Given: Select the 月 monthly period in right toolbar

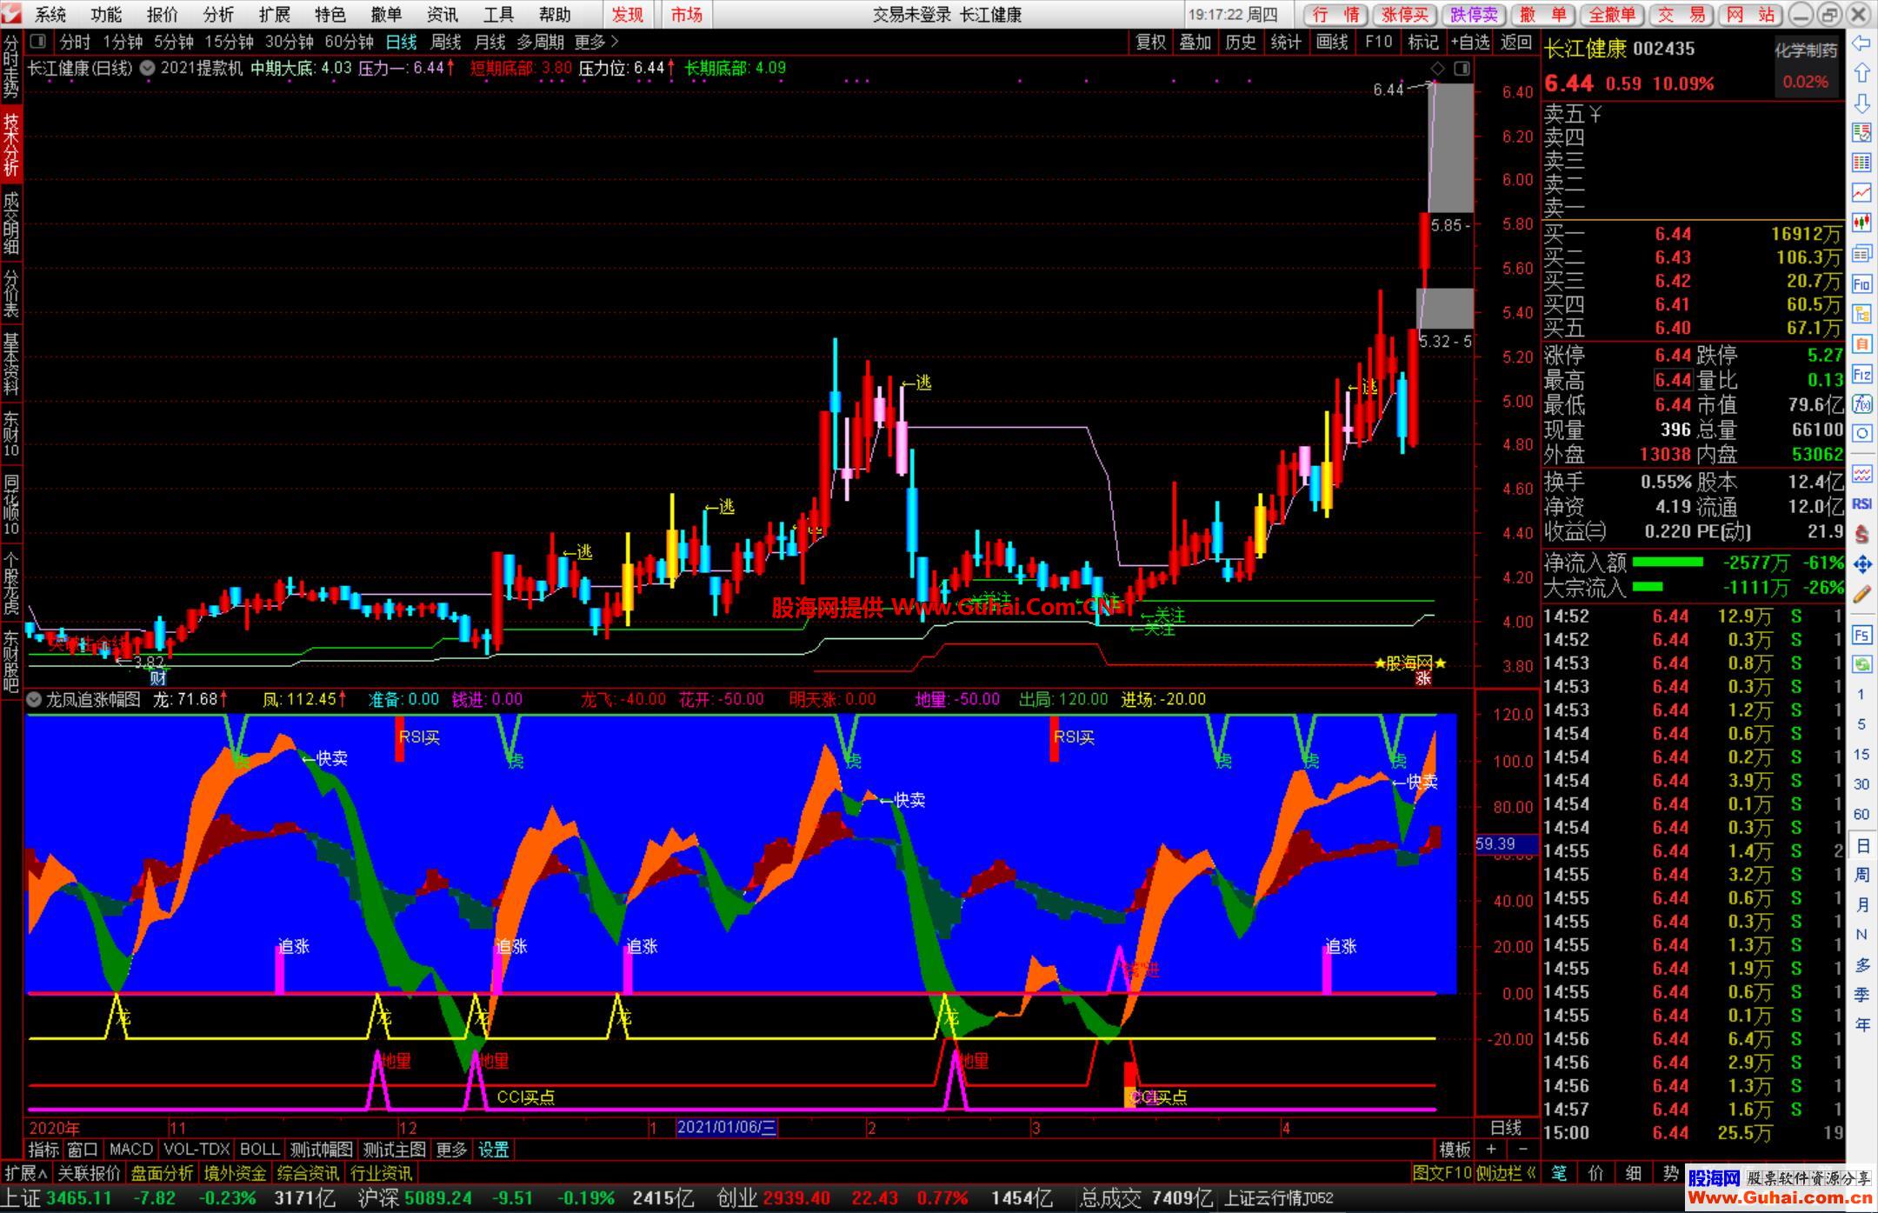Looking at the screenshot, I should pyautogui.click(x=1861, y=904).
